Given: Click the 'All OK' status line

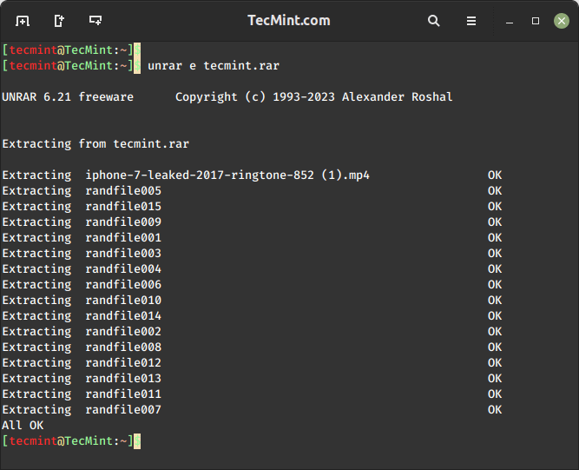Looking at the screenshot, I should tap(23, 426).
